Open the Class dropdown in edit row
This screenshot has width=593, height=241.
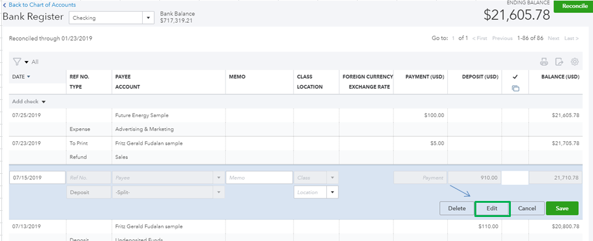pyautogui.click(x=332, y=178)
